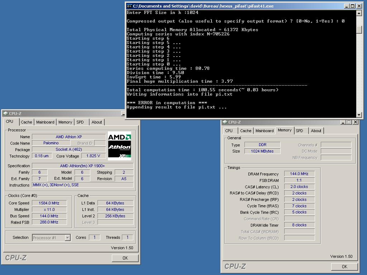Image resolution: width=367 pixels, height=275 pixels.
Task: Switch to Cache tab in right CPU-Z window
Action: (246, 131)
